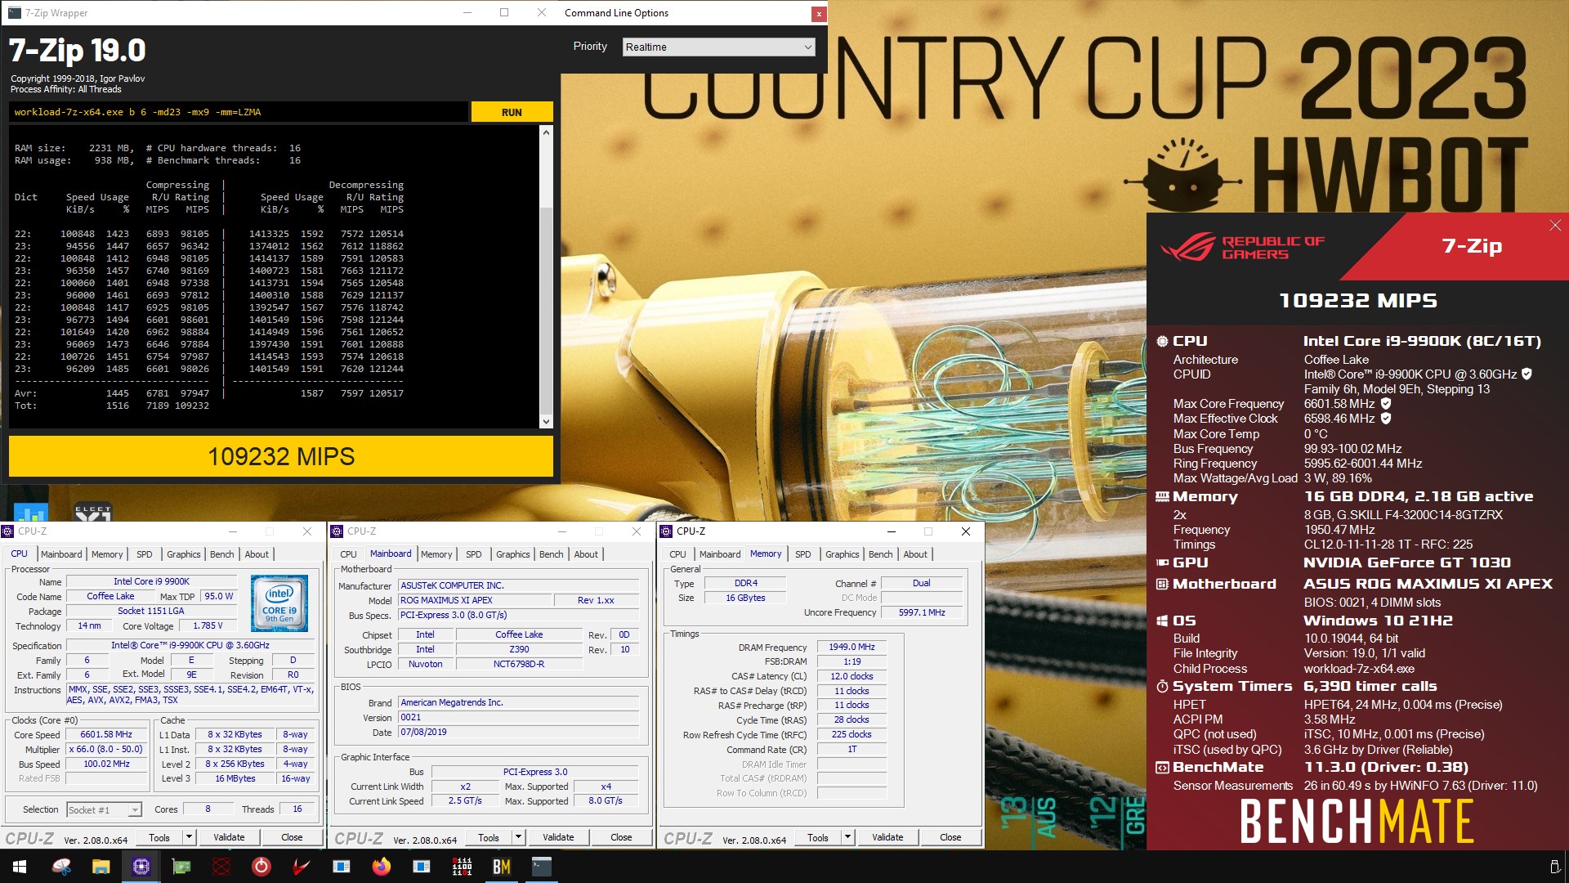
Task: Click the BIOS Date value 07/08/2019
Action: (x=518, y=732)
